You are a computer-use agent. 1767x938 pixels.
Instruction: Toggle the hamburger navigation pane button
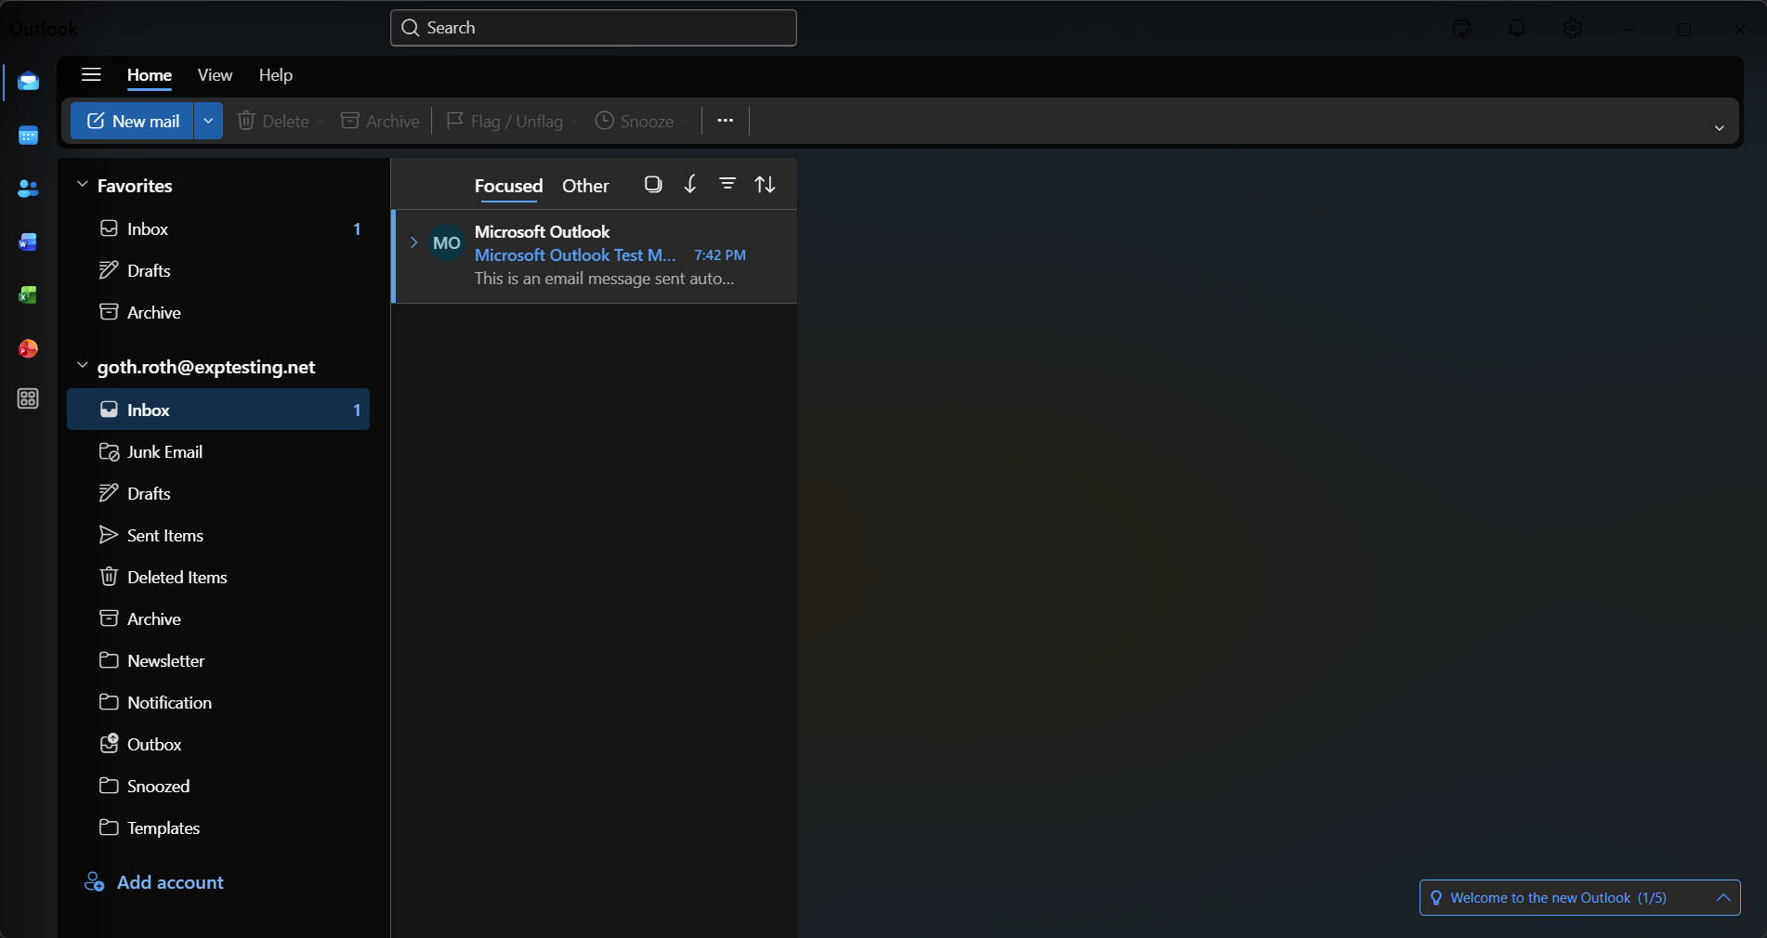pyautogui.click(x=91, y=74)
